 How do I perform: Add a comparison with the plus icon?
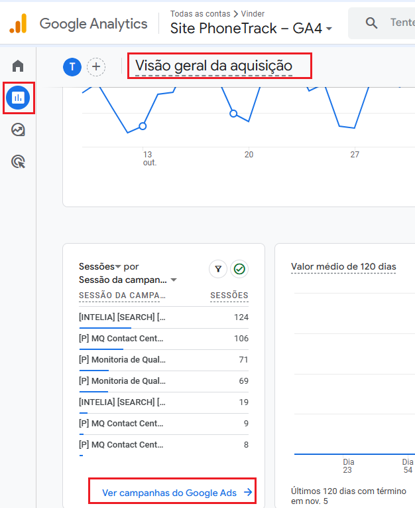(x=96, y=67)
